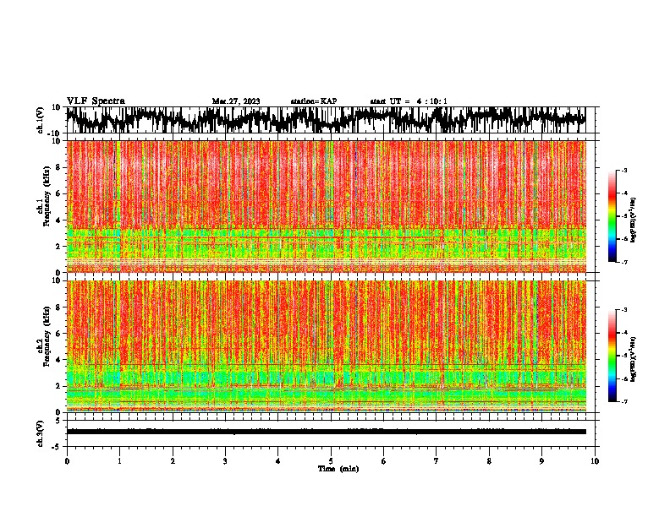Click the "station=KAP" header label
This screenshot has width=670, height=517.
click(x=314, y=101)
